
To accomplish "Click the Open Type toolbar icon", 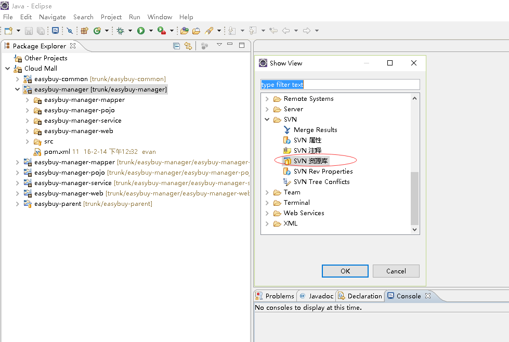I will [x=185, y=31].
